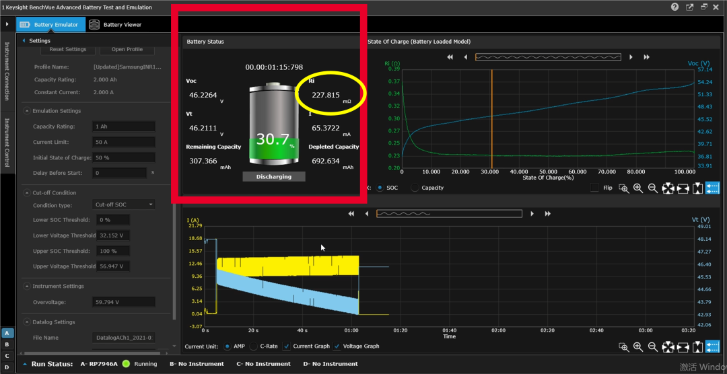
Task: Autoscale vertical axis on SOC chart
Action: (697, 188)
